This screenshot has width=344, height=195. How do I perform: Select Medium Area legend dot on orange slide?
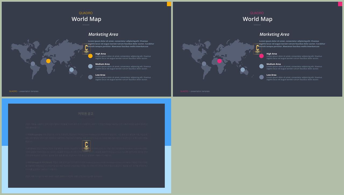coord(90,66)
